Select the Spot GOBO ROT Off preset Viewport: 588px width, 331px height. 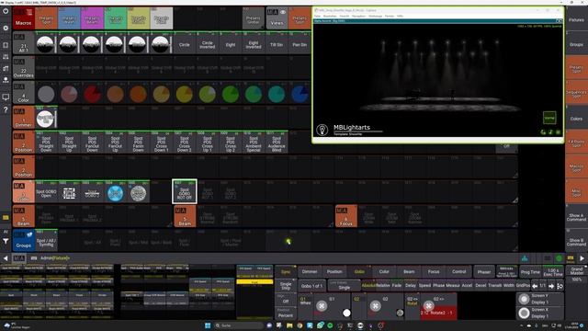coord(185,191)
